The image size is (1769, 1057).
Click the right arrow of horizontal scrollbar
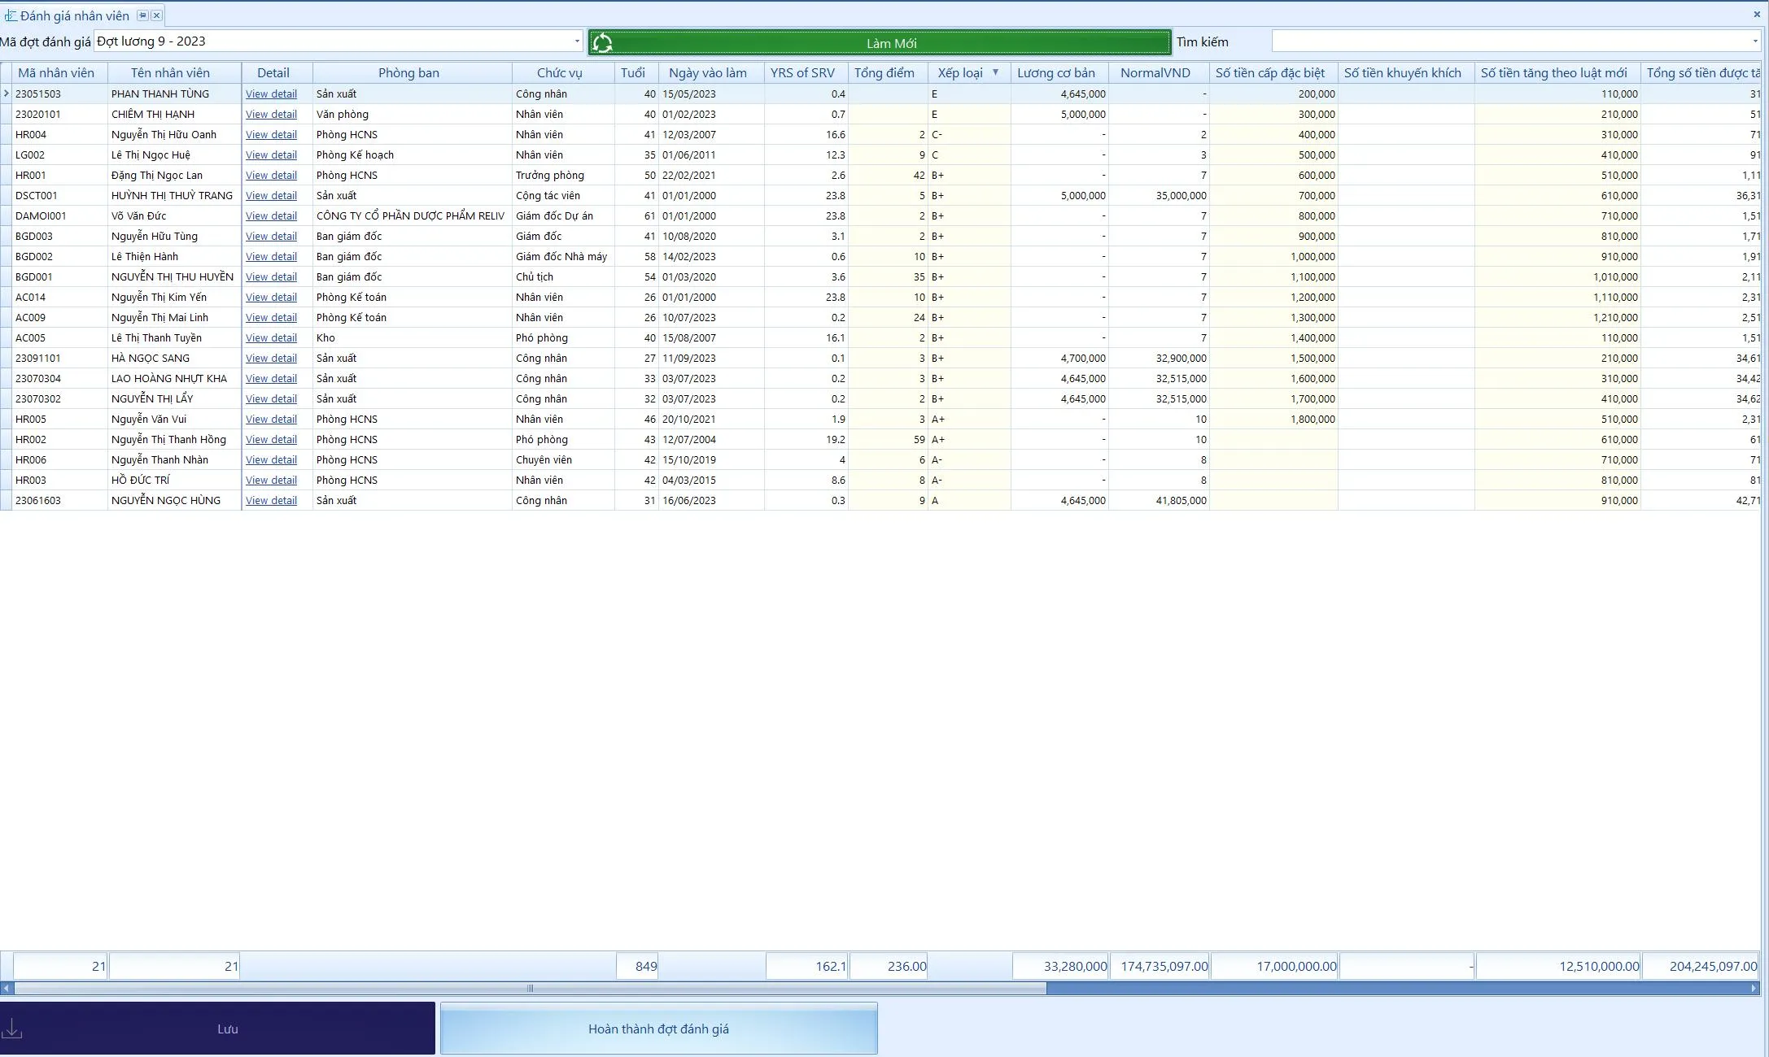[1754, 989]
